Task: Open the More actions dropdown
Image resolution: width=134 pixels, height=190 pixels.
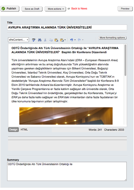Action: [x=55, y=9]
